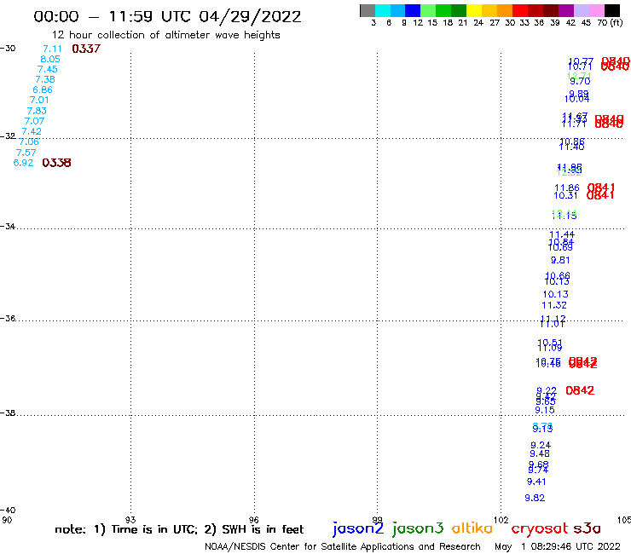Click the wave height value "8.05"
Image resolution: width=631 pixels, height=554 pixels.
(50, 59)
